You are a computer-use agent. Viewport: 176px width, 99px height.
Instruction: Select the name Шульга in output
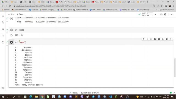pyautogui.click(x=28, y=82)
